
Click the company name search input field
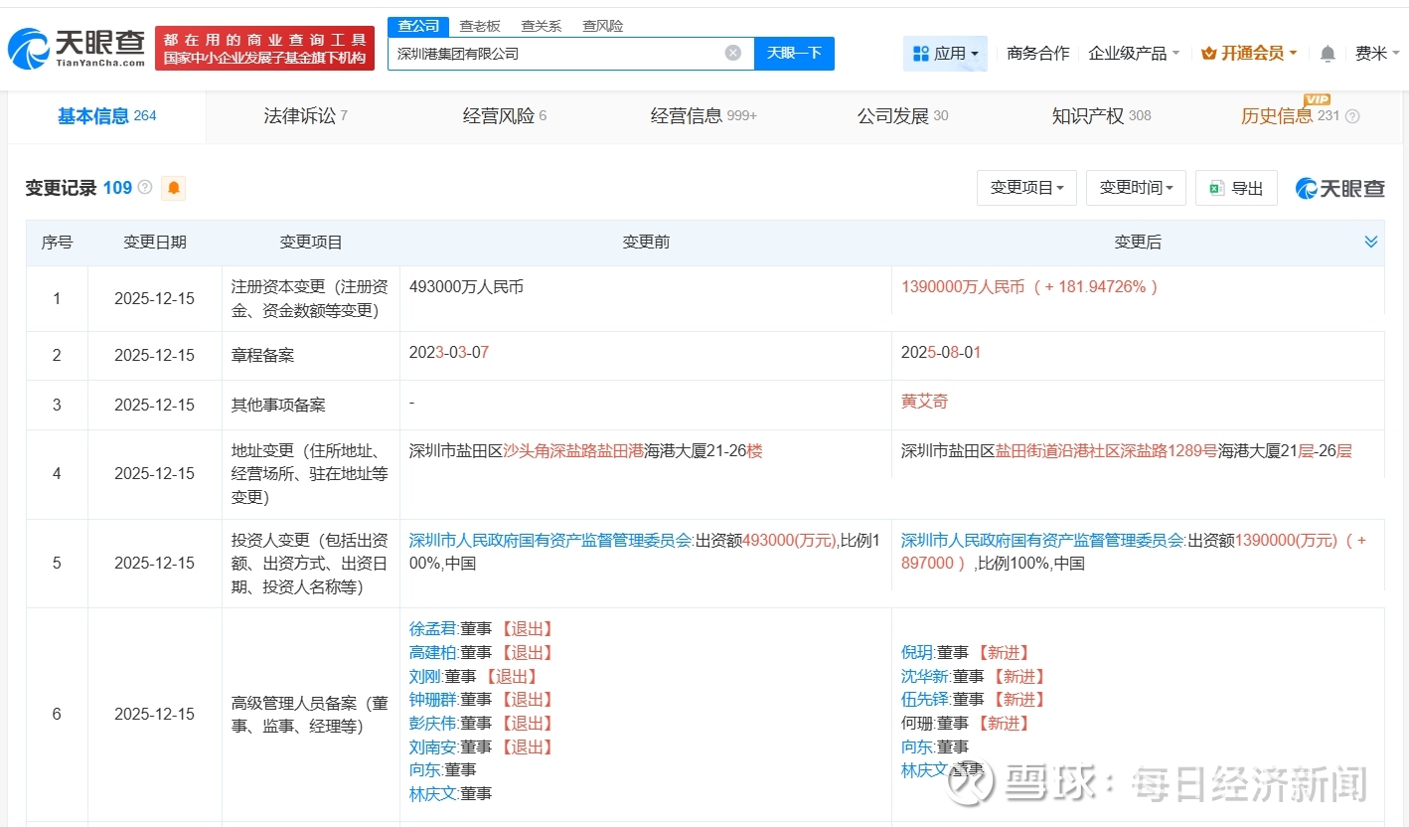tap(556, 54)
